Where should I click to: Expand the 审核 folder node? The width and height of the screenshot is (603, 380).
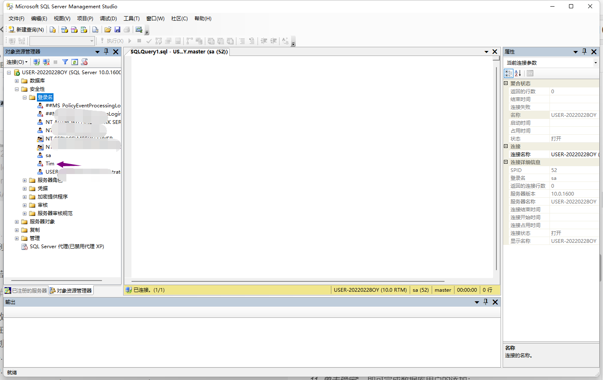point(24,205)
